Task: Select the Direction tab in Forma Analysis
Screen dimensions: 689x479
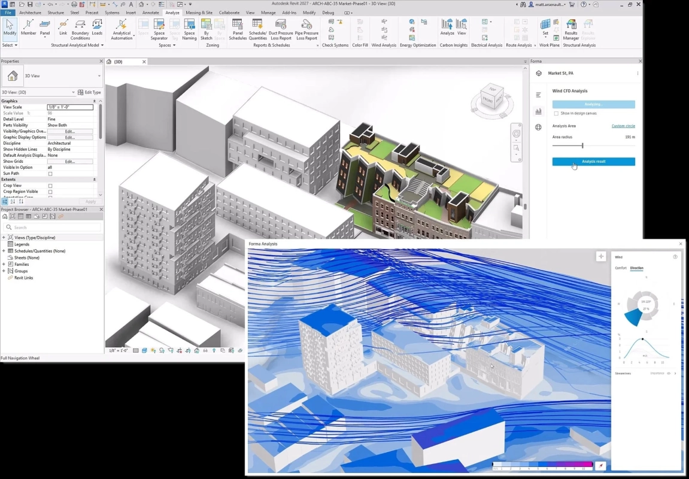Action: (x=636, y=268)
